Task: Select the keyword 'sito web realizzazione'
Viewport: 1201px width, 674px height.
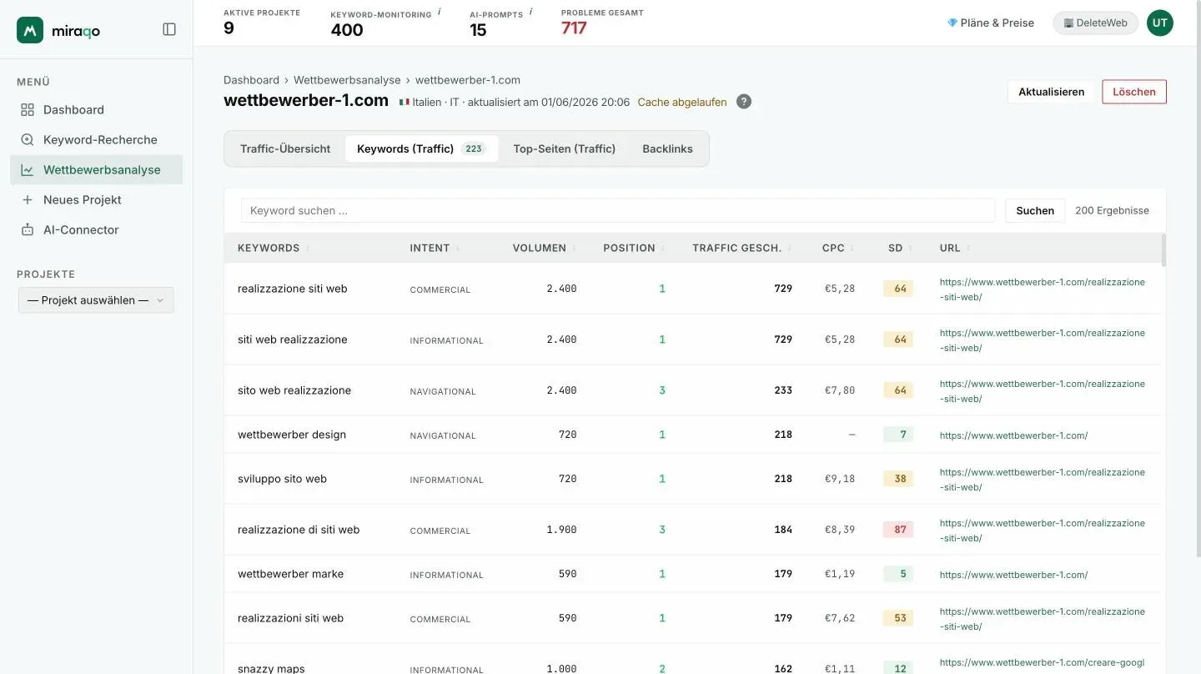Action: click(294, 390)
